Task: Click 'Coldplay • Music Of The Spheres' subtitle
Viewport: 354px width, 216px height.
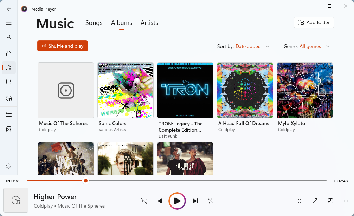Action: coord(69,206)
